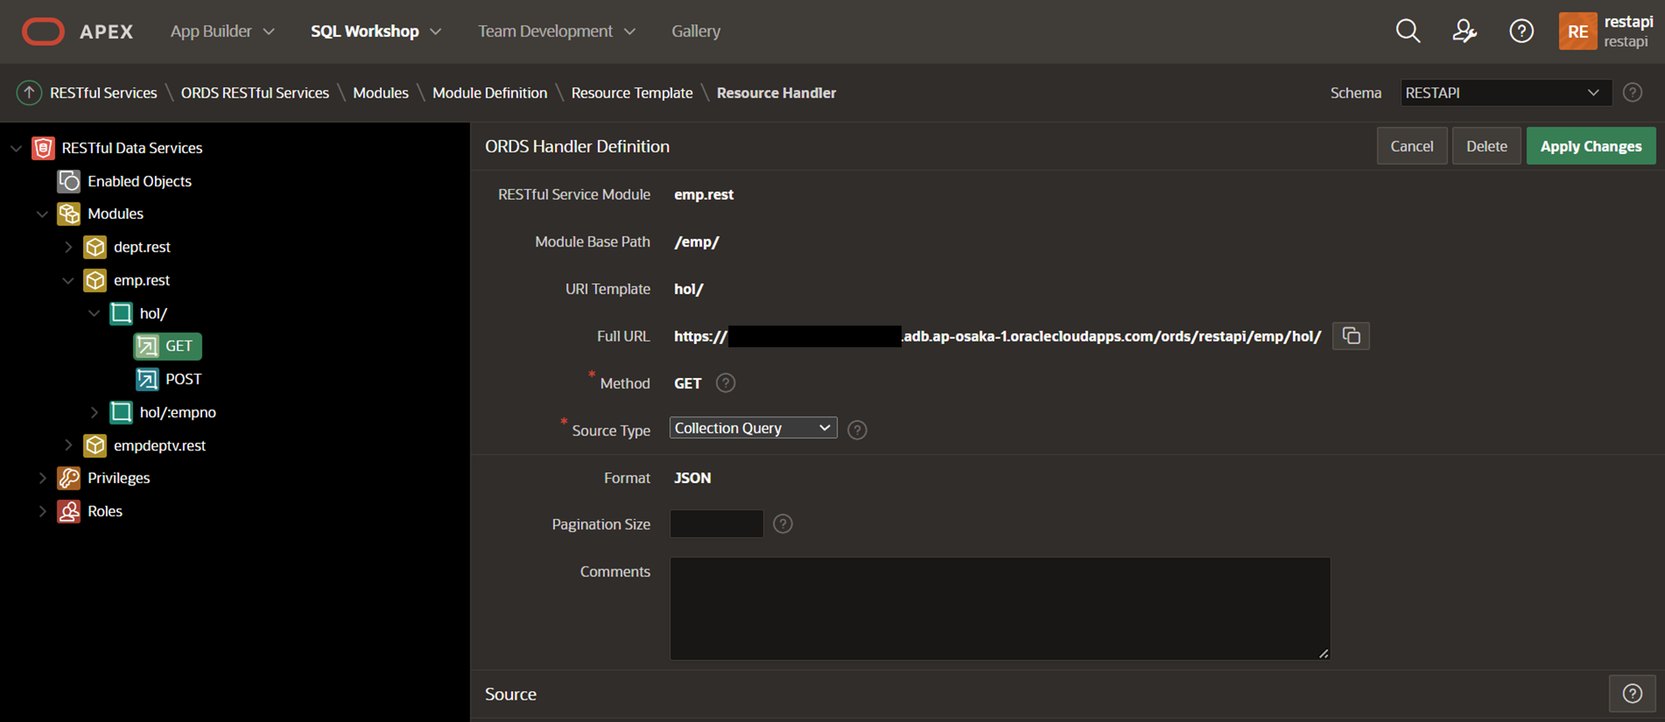Open the Source Type Collection Query dropdown
This screenshot has height=722, width=1665.
[x=753, y=428]
